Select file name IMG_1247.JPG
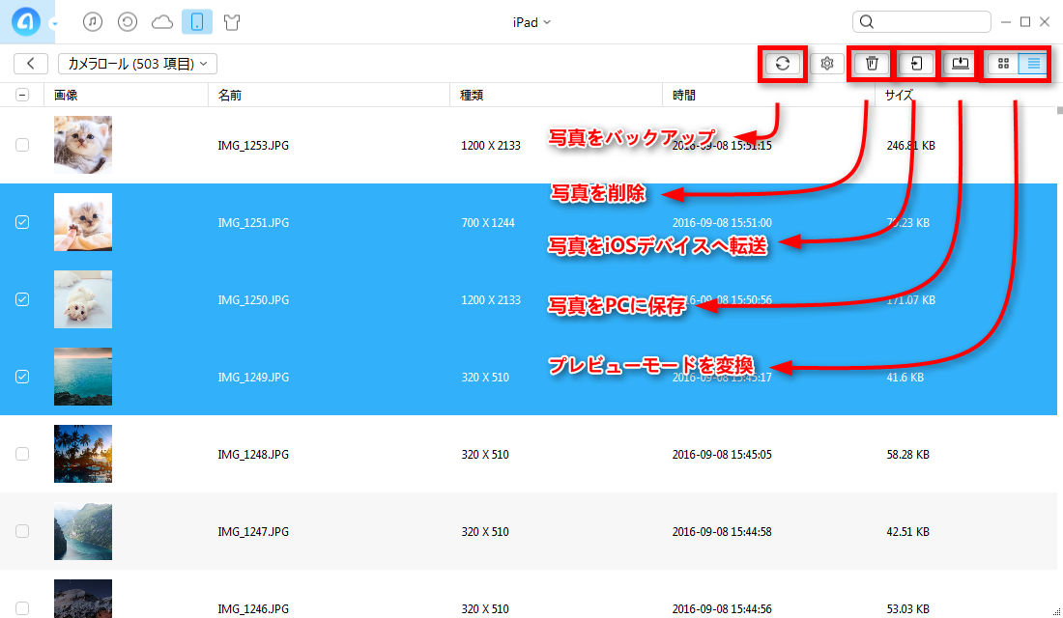Viewport: 1063px width, 618px height. click(253, 532)
